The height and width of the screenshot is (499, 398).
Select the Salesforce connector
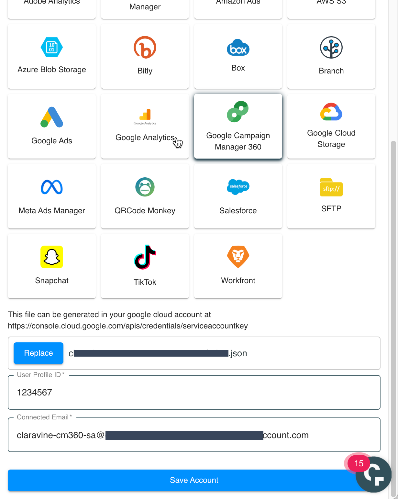pos(238,196)
